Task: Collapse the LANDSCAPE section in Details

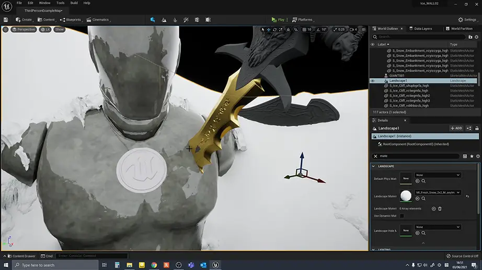Action: click(373, 166)
